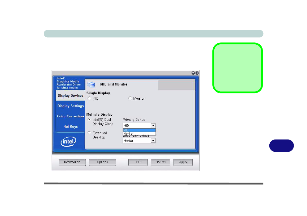Click the Apply button

[x=183, y=162]
